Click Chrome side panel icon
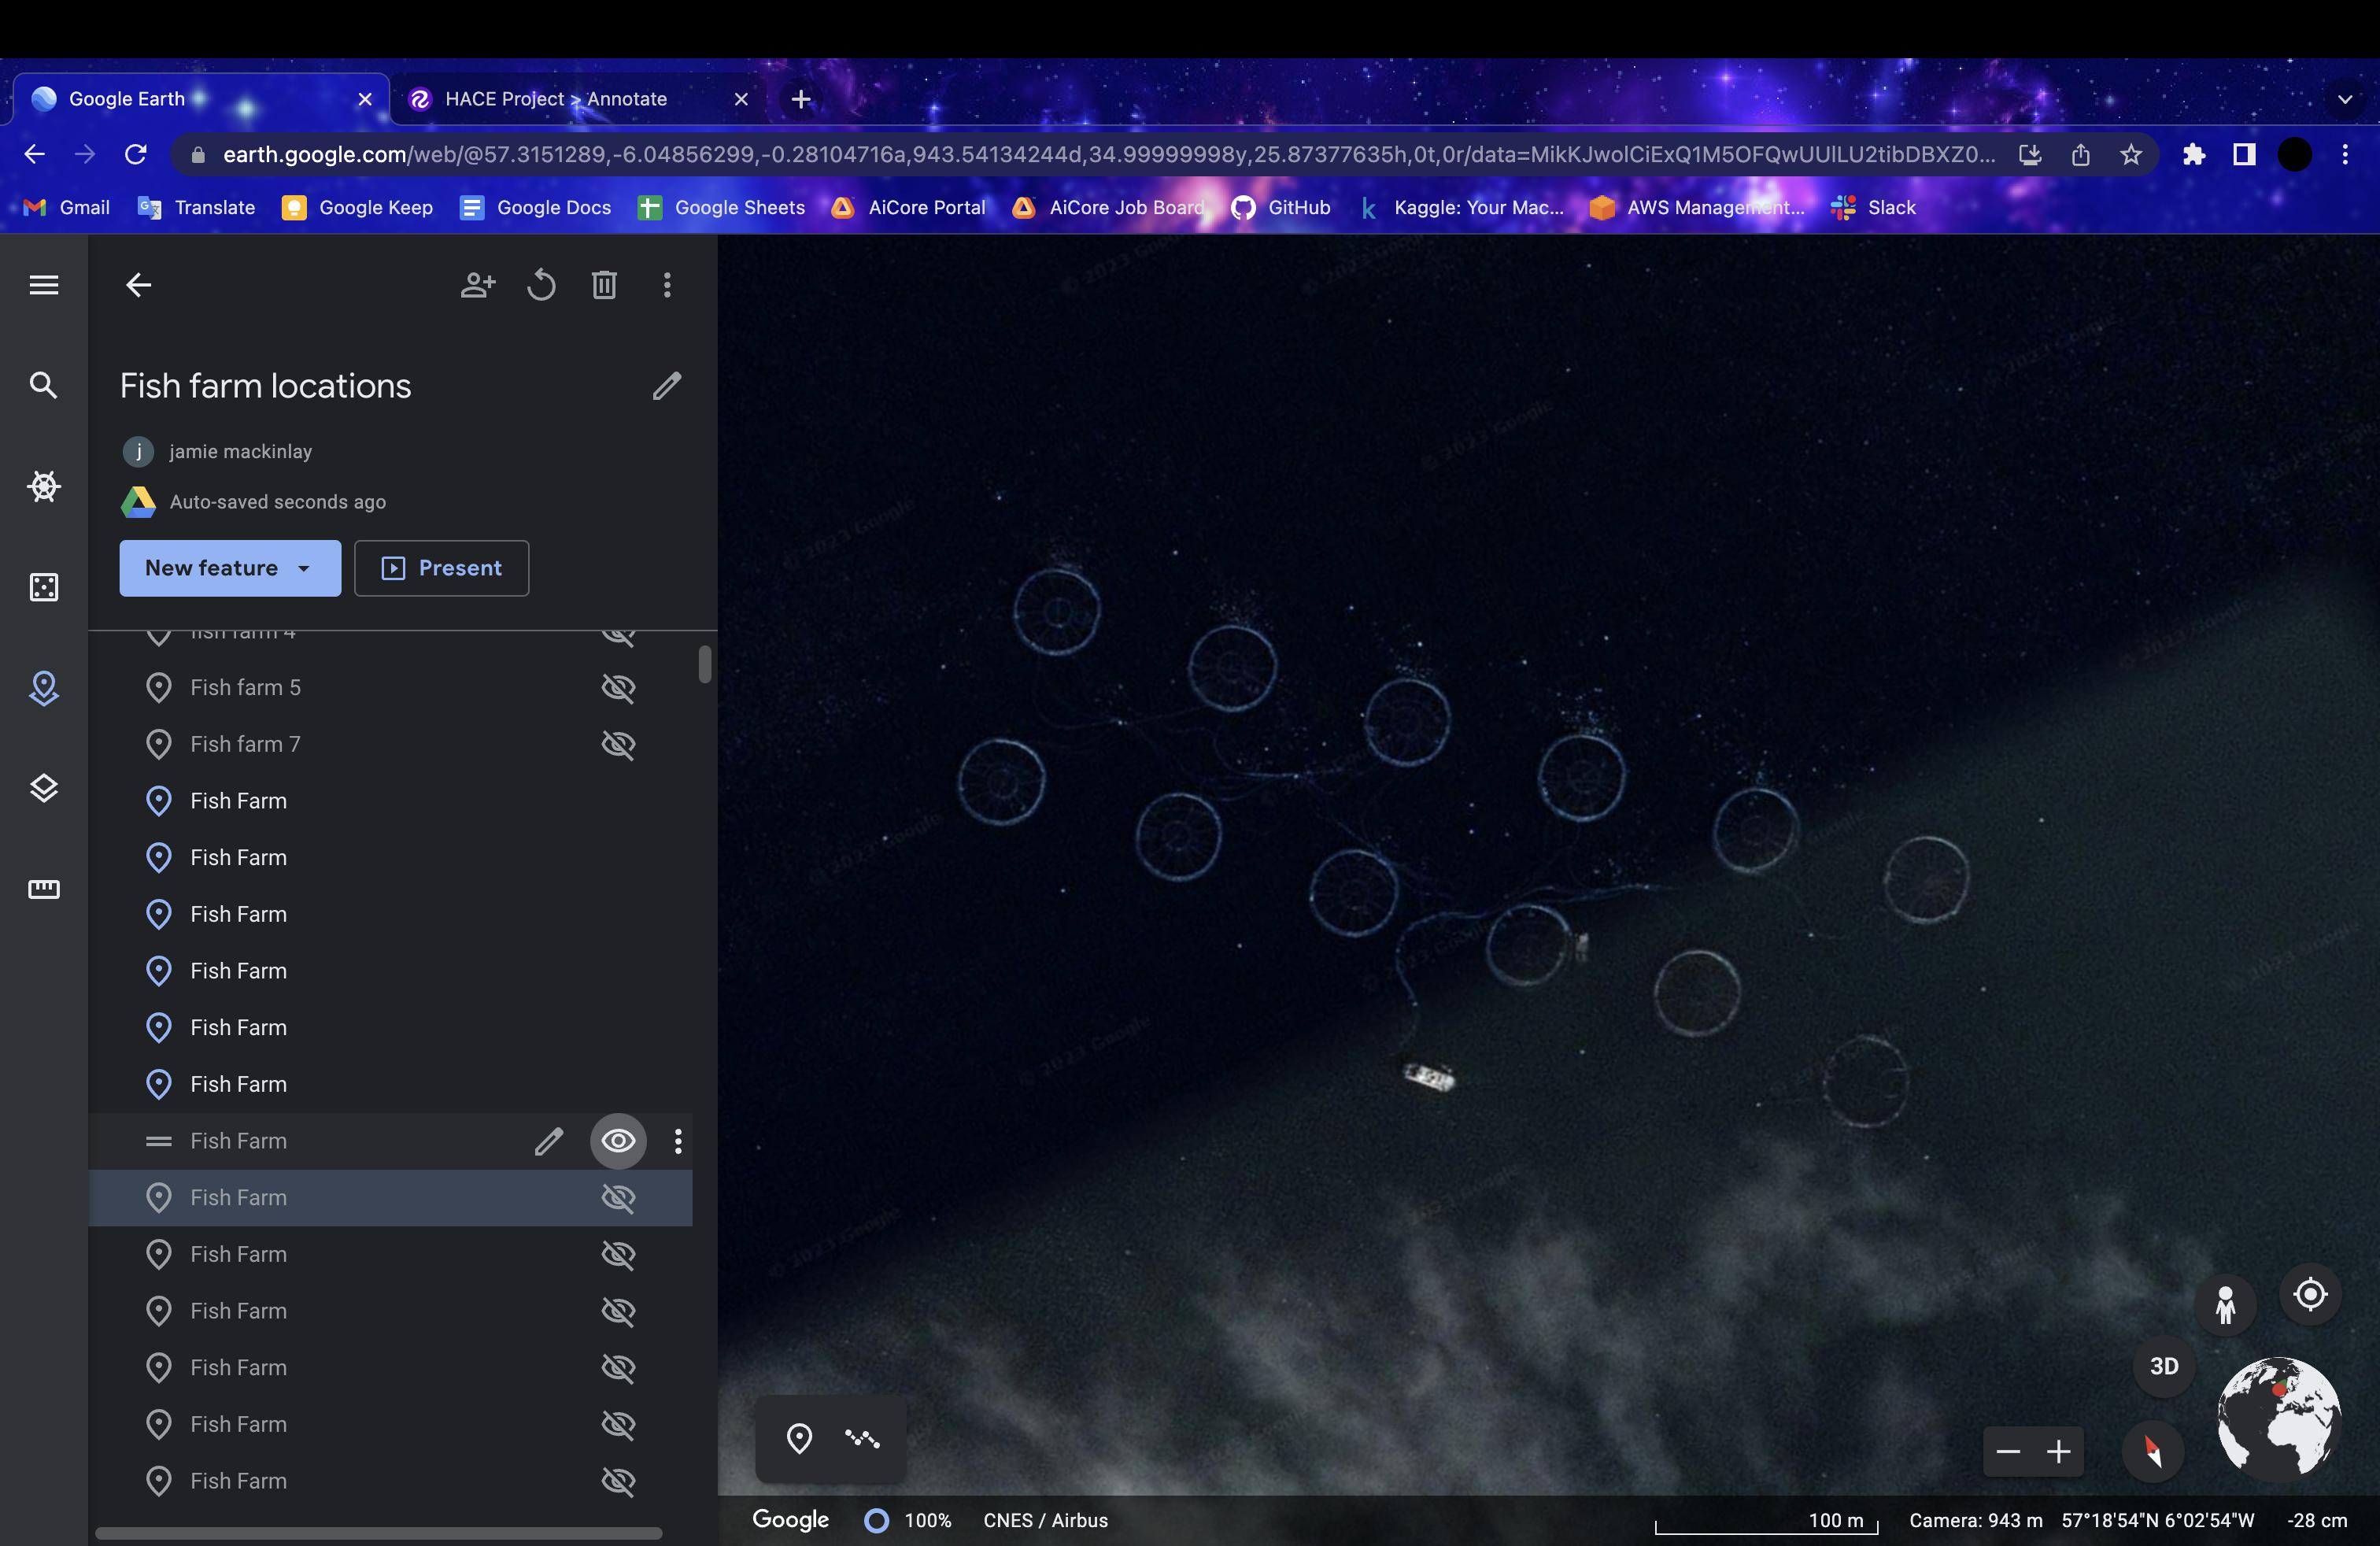Image resolution: width=2380 pixels, height=1546 pixels. 2244,154
